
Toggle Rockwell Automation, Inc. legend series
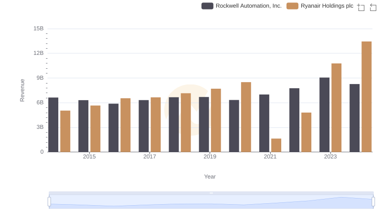[242, 6]
